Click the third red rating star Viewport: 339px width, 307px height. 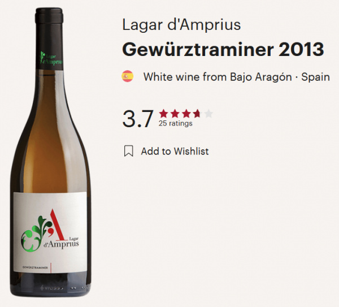pyautogui.click(x=186, y=114)
